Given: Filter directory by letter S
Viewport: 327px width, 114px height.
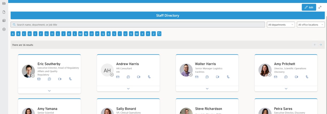Looking at the screenshot, I should [114, 34].
